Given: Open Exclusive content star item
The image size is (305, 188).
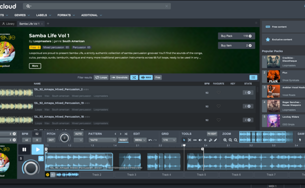Looking at the screenshot, I should click(283, 39).
